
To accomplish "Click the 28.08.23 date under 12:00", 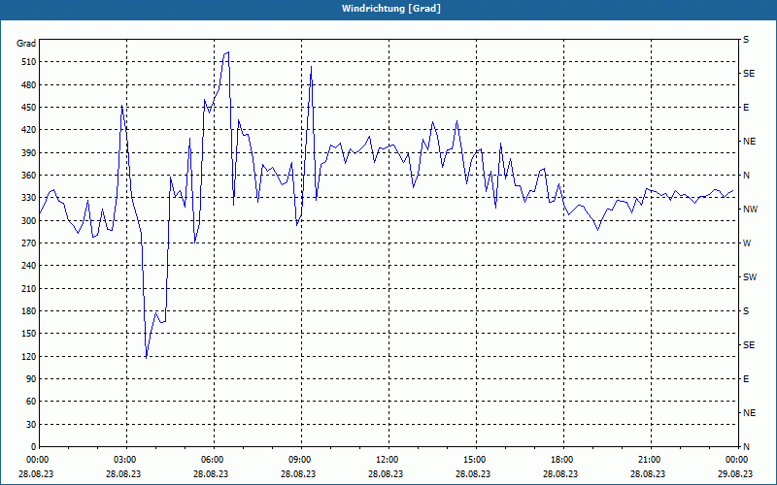I will tap(385, 473).
